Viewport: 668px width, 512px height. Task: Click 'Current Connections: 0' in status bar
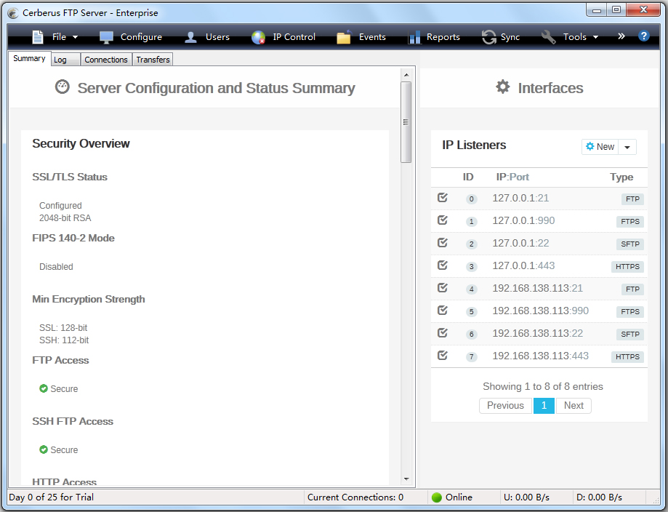click(x=355, y=497)
